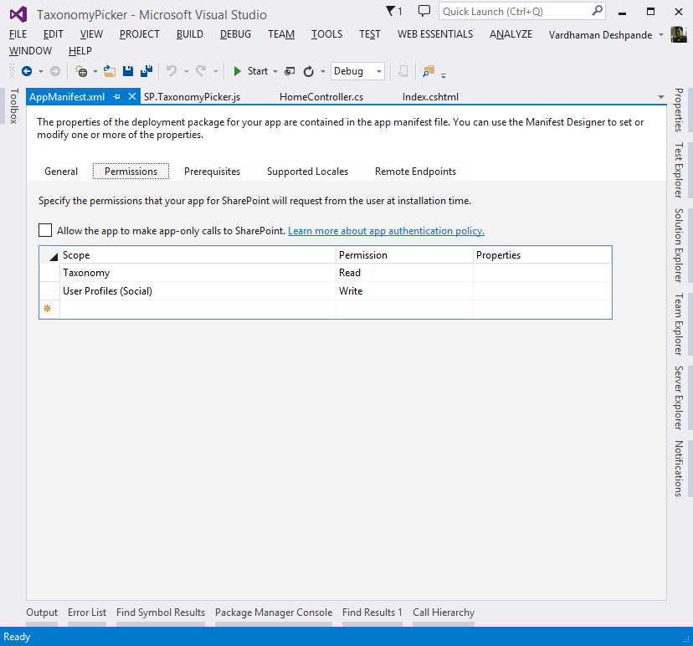Open the Output panel tab

point(42,613)
